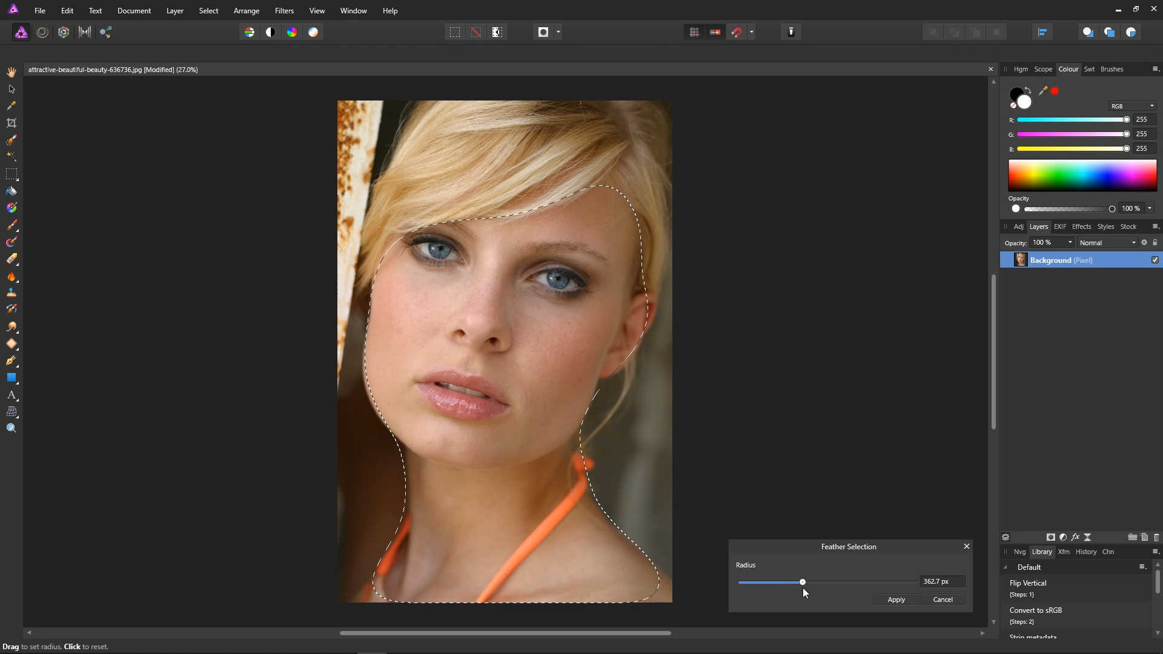The height and width of the screenshot is (654, 1163).
Task: Open the Normal blend mode dropdown
Action: (1107, 243)
